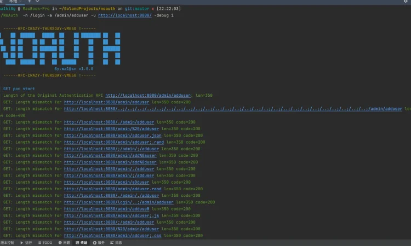Click the 'By:wal@sn v1.0.0' version text
The width and height of the screenshot is (411, 246).
click(74, 69)
